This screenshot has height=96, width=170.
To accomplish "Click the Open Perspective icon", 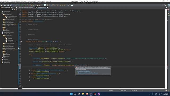I will click(166, 5).
